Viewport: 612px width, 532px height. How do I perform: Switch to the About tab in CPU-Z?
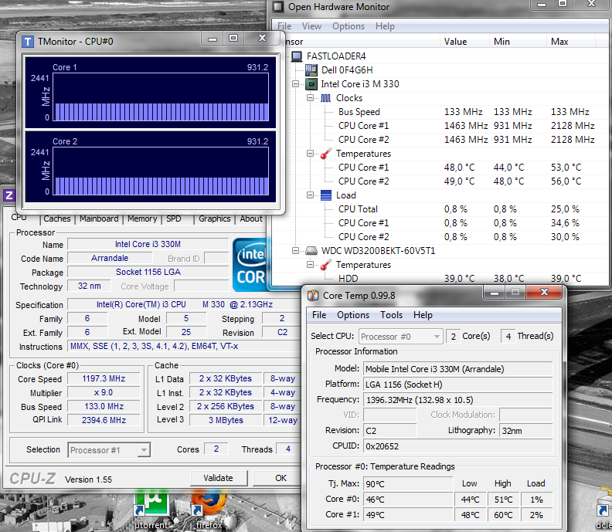251,219
